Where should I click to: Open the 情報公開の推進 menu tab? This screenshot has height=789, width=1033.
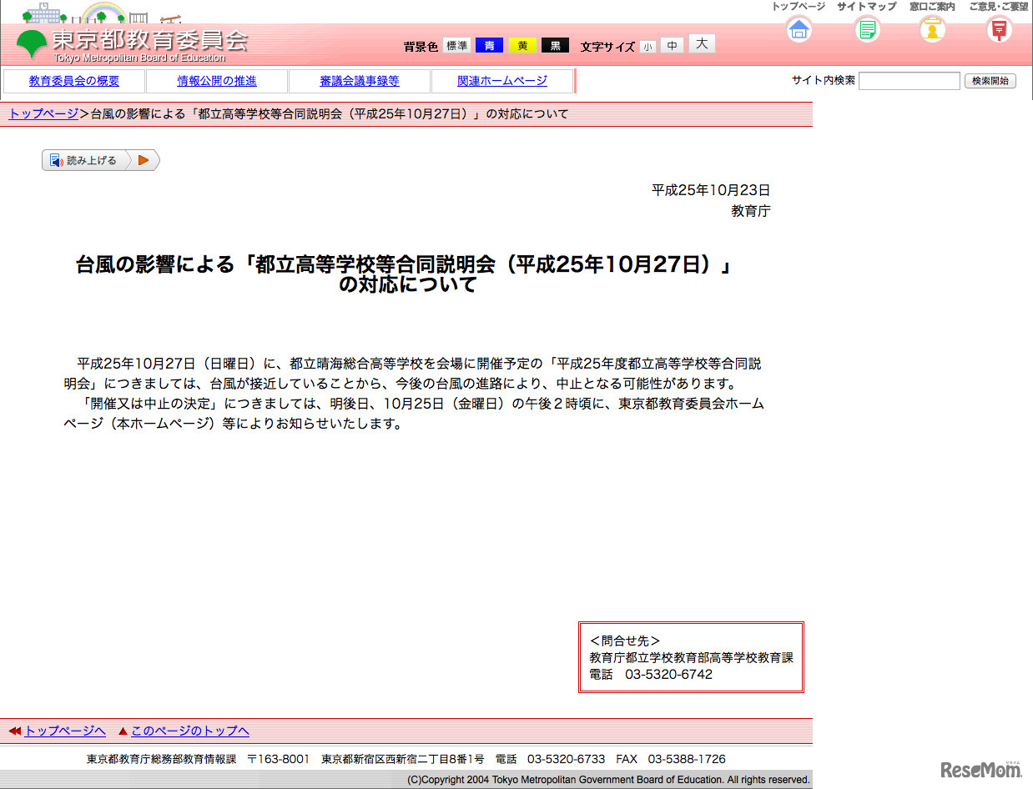click(x=217, y=81)
